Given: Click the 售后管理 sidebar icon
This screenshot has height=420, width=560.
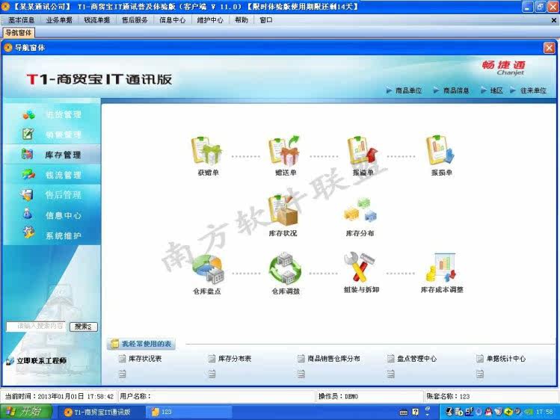Looking at the screenshot, I should point(27,194).
